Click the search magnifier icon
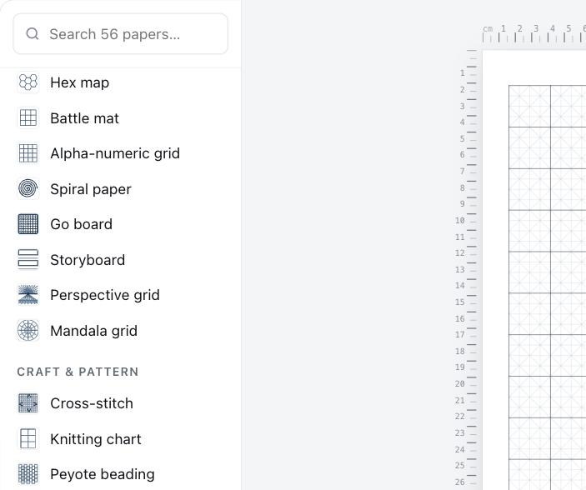 coord(33,33)
